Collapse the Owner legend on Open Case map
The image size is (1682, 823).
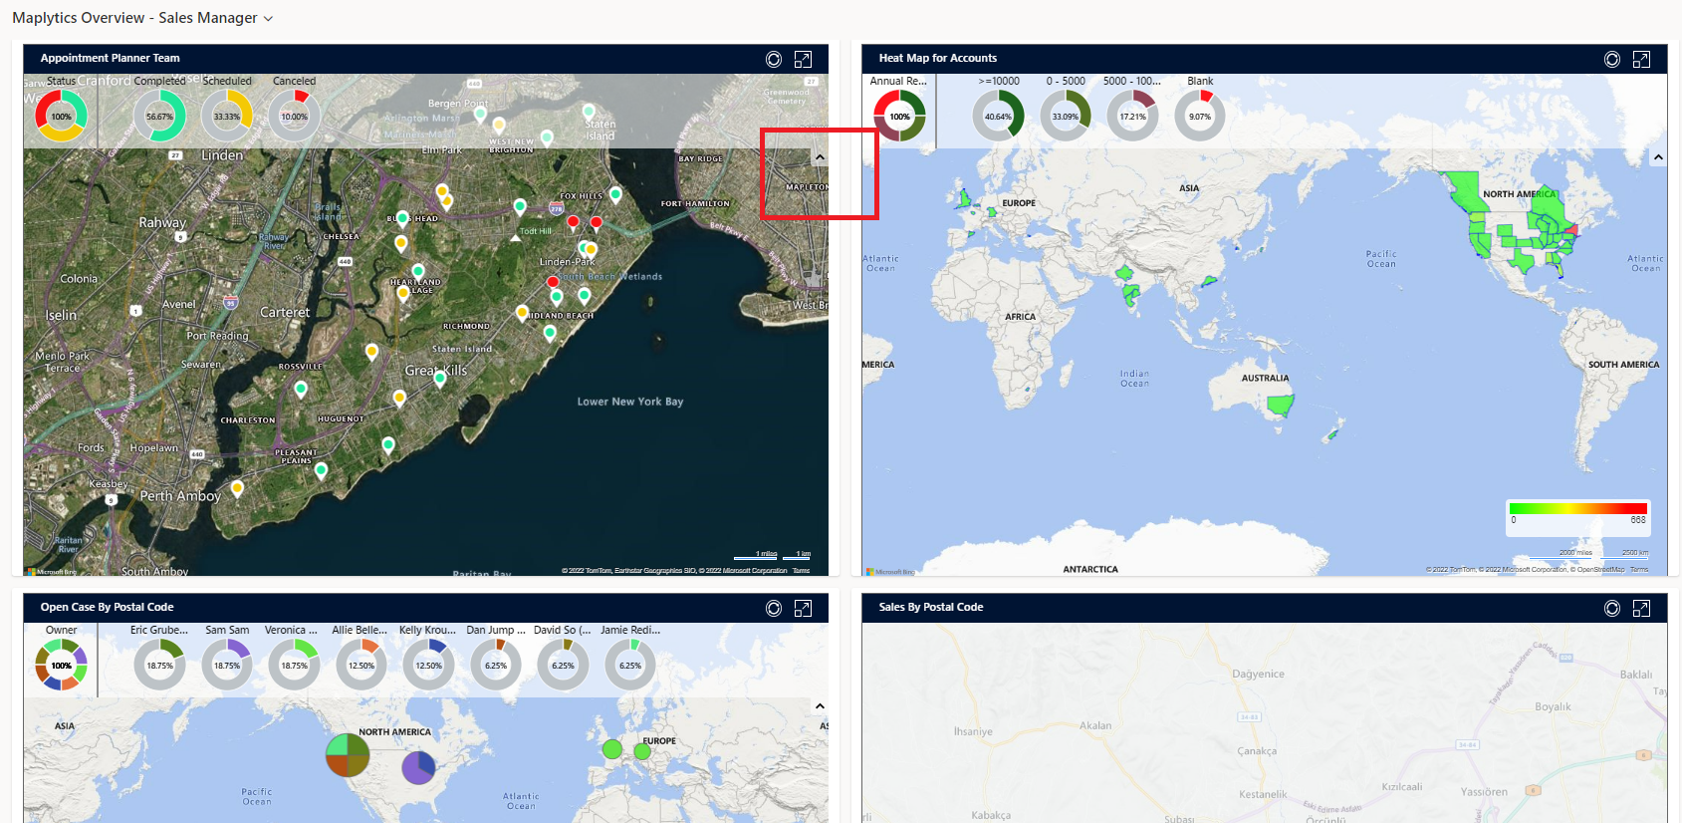pyautogui.click(x=820, y=706)
